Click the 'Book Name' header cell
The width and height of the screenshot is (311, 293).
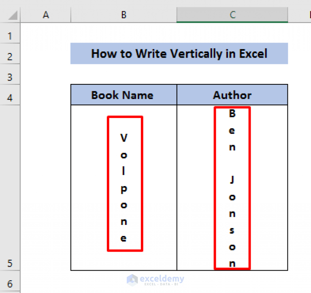[x=124, y=95]
